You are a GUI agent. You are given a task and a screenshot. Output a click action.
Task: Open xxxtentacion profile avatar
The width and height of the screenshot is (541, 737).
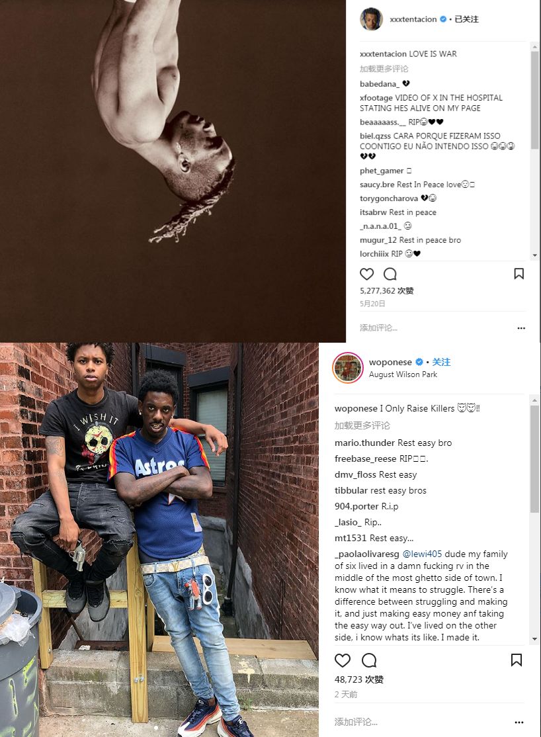point(371,19)
